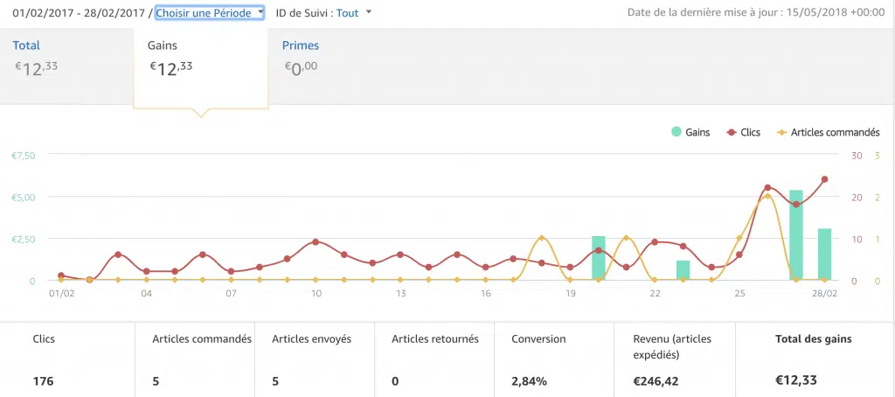
Task: Toggle the Gains legend green circle
Action: 676,132
